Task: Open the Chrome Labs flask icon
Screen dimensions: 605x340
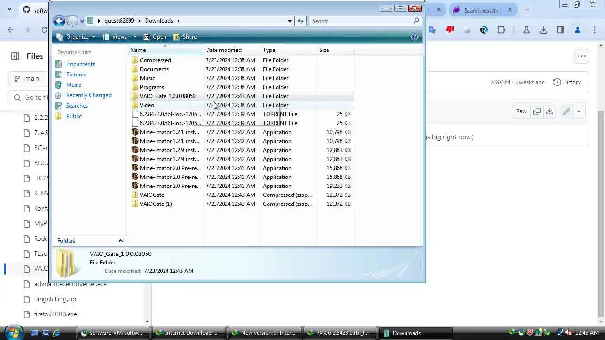Action: tap(526, 30)
